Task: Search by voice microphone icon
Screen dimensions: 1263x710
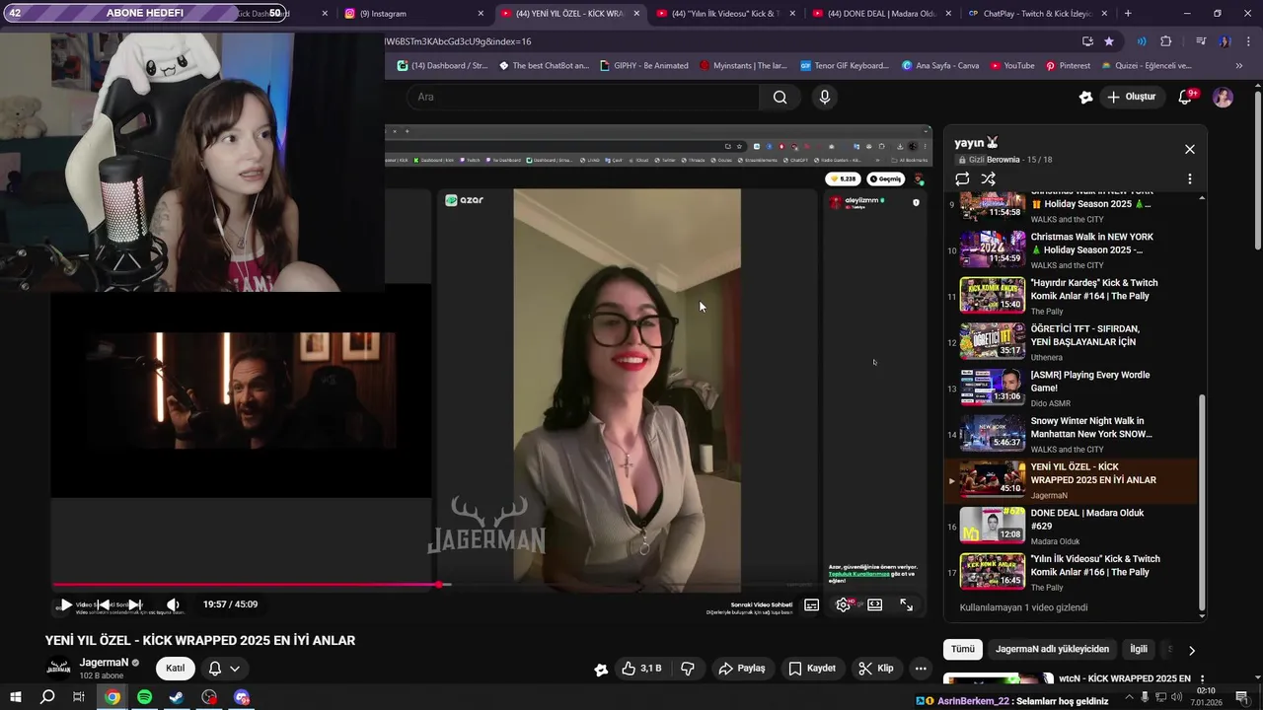Action: coord(825,97)
